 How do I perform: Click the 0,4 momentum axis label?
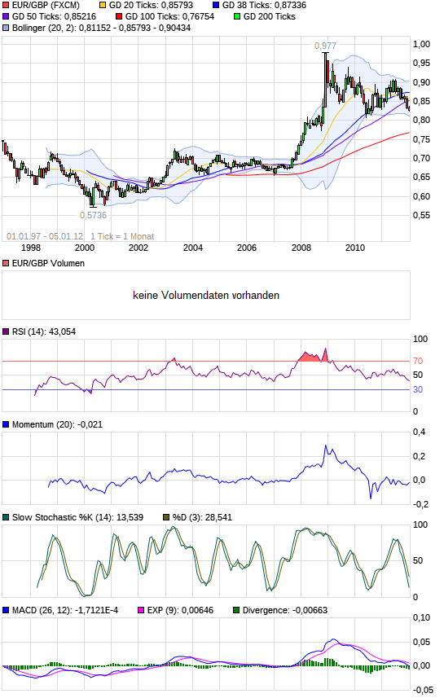419,432
